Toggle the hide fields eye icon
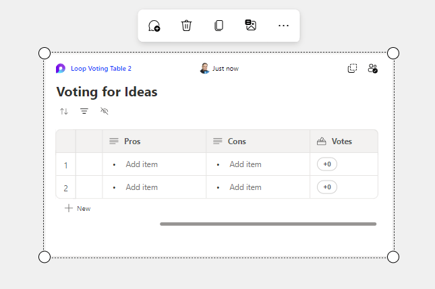Image resolution: width=435 pixels, height=289 pixels. pos(104,111)
